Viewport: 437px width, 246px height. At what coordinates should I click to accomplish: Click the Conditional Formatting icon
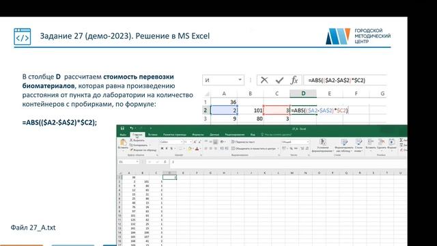click(x=323, y=141)
